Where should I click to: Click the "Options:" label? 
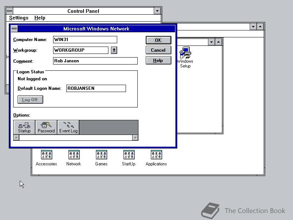click(22, 115)
